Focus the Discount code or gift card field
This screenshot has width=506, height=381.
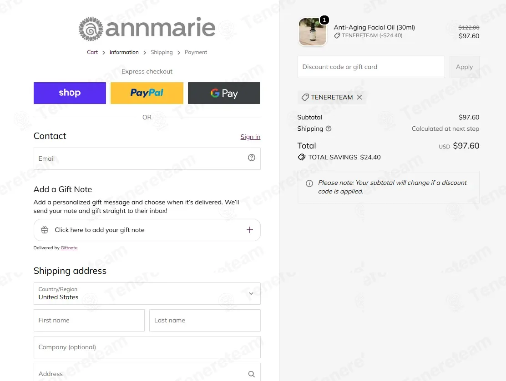tap(371, 67)
